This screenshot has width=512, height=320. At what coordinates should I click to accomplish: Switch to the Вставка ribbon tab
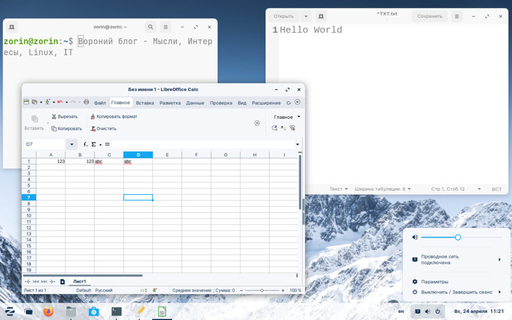point(145,103)
